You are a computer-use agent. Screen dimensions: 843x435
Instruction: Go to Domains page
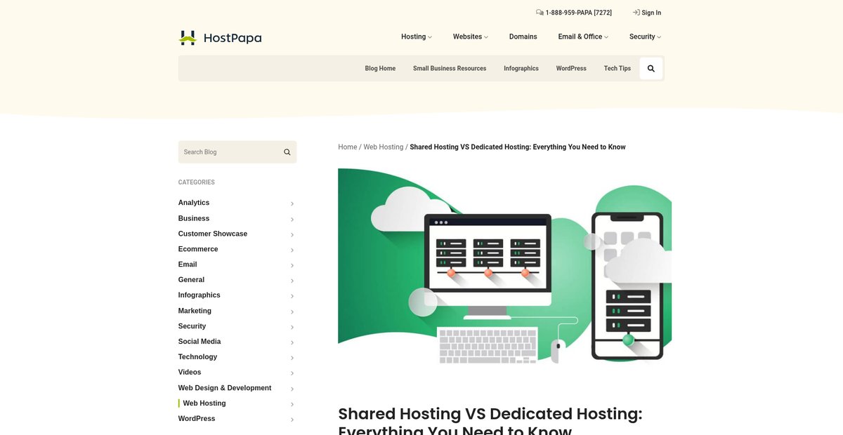pyautogui.click(x=523, y=36)
